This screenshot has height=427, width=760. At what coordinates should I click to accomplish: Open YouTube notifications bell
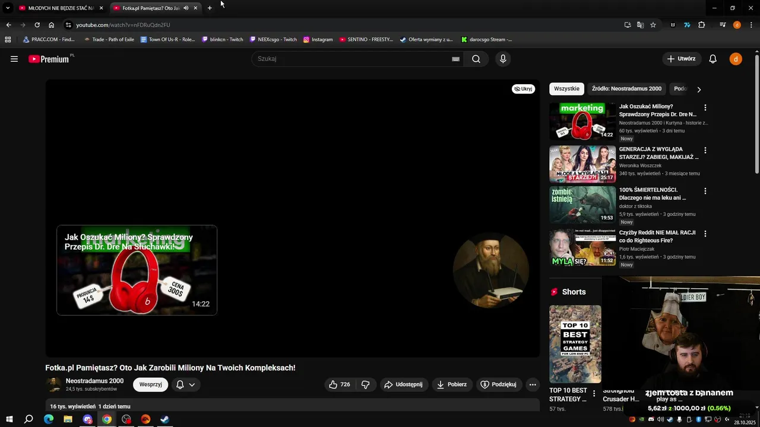(x=713, y=59)
